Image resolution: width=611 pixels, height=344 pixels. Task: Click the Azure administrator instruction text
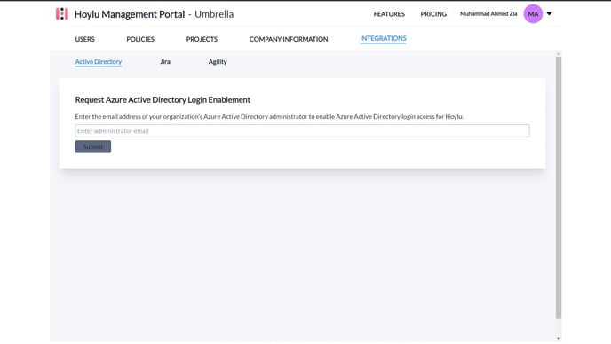(x=269, y=116)
